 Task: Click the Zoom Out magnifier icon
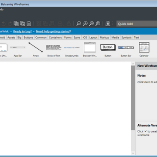click(78, 24)
